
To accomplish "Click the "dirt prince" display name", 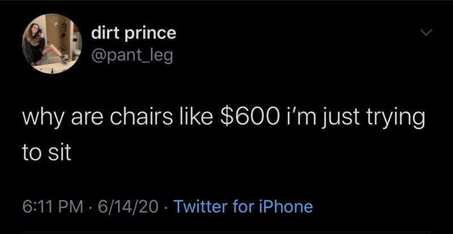I will [x=134, y=33].
